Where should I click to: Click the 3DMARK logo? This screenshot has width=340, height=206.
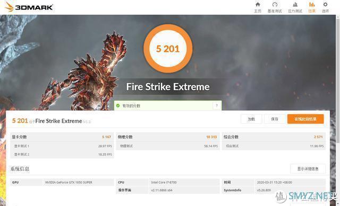pyautogui.click(x=29, y=7)
